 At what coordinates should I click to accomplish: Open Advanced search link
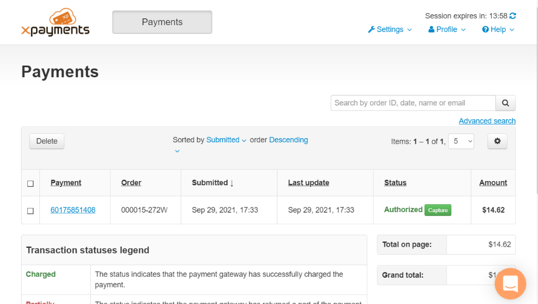click(x=487, y=121)
